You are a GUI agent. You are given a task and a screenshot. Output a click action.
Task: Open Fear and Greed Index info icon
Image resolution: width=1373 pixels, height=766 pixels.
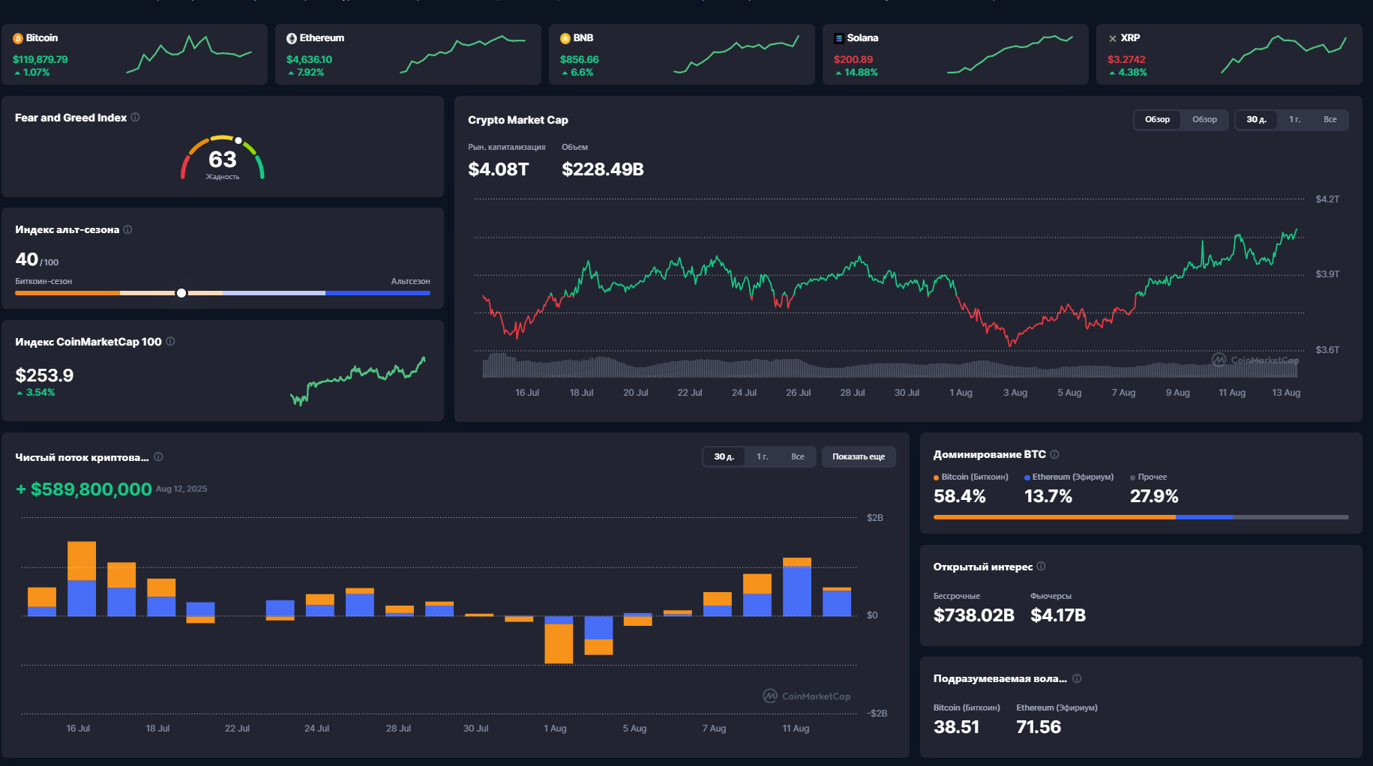click(x=135, y=118)
